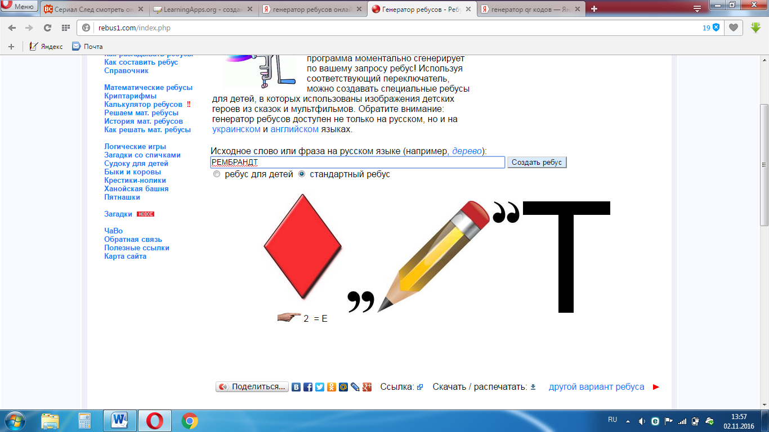Click the RU language indicator in the tray

tap(612, 420)
